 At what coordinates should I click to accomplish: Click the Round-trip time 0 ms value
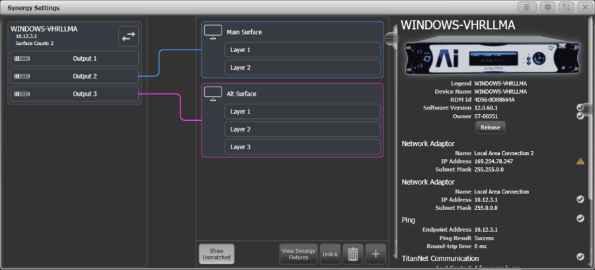tap(481, 246)
